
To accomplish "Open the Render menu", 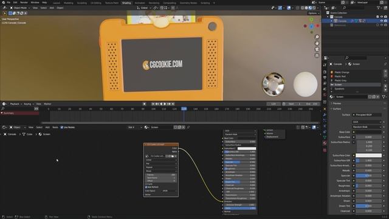I will click(x=24, y=2).
